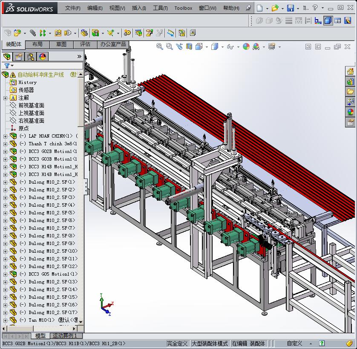The height and width of the screenshot is (349, 357).
Task: Expand the 注解 tree node
Action: (5, 98)
